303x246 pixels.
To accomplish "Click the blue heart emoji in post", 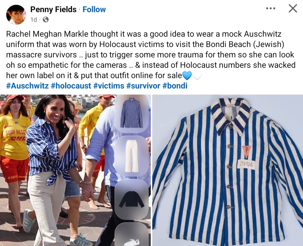I will click(187, 76).
